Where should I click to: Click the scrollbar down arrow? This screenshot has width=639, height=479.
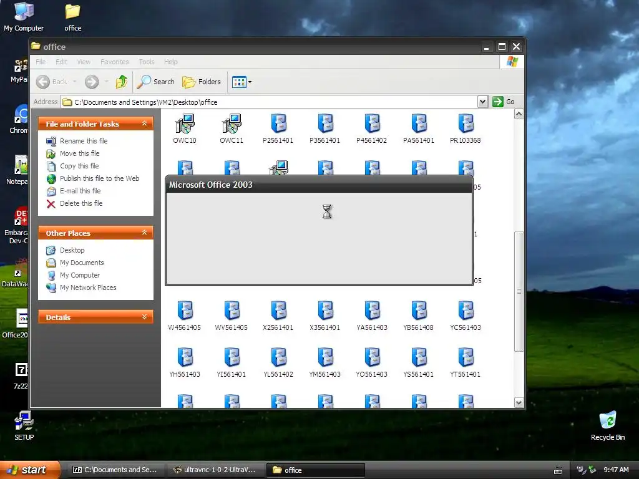click(x=519, y=402)
